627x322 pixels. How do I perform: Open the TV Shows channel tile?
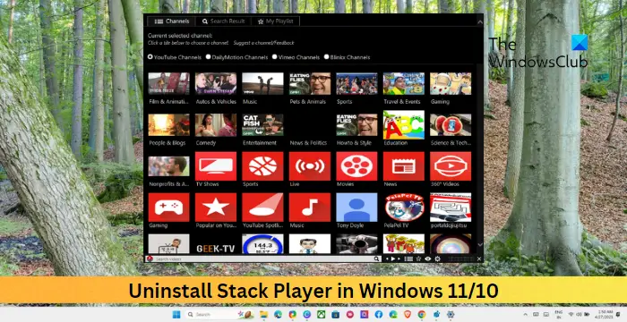(216, 166)
